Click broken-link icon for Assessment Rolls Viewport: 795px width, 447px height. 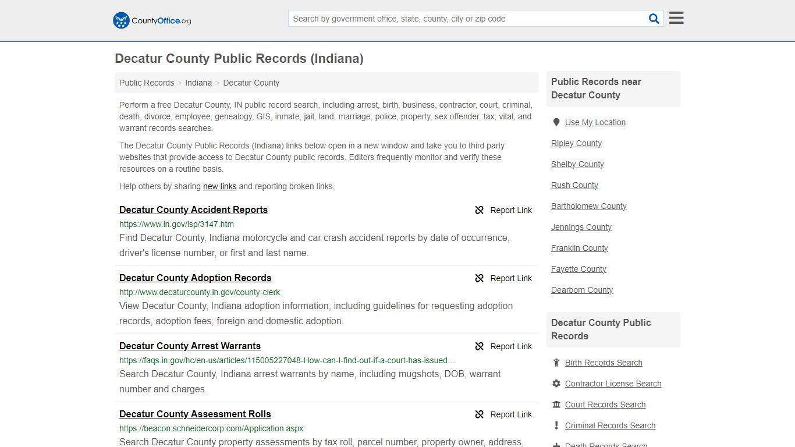[480, 414]
